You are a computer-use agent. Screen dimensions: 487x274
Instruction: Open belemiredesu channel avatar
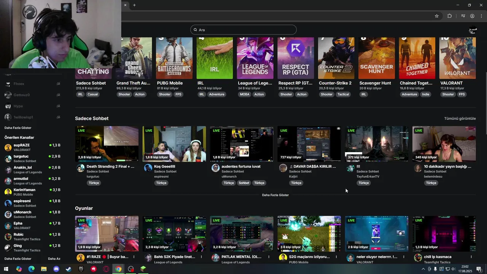coord(418,168)
